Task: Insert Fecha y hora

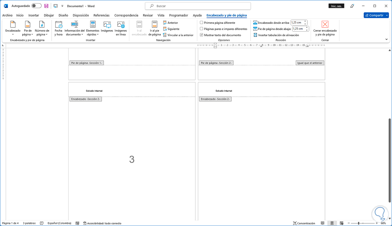Action: 58,28
